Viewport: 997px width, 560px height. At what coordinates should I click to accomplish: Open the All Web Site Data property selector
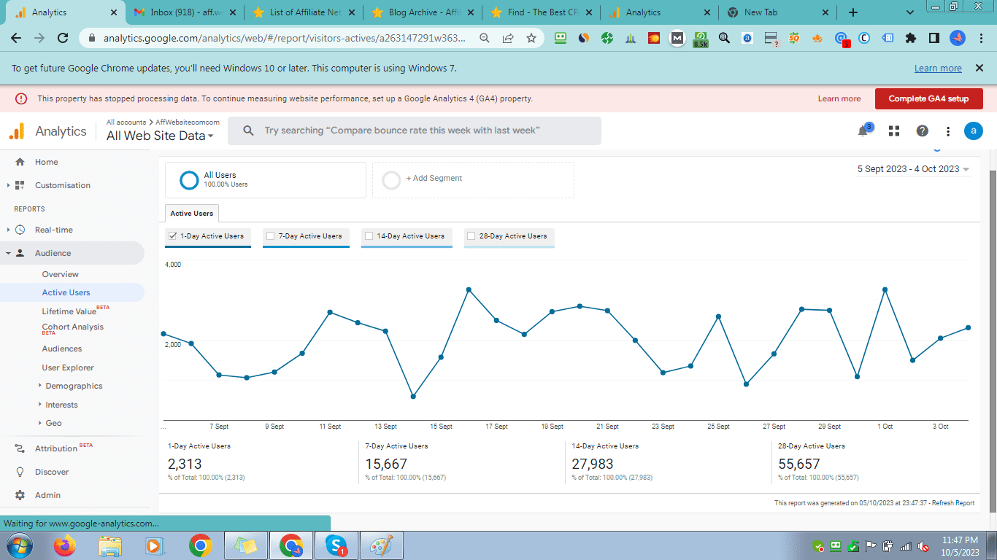pyautogui.click(x=160, y=136)
